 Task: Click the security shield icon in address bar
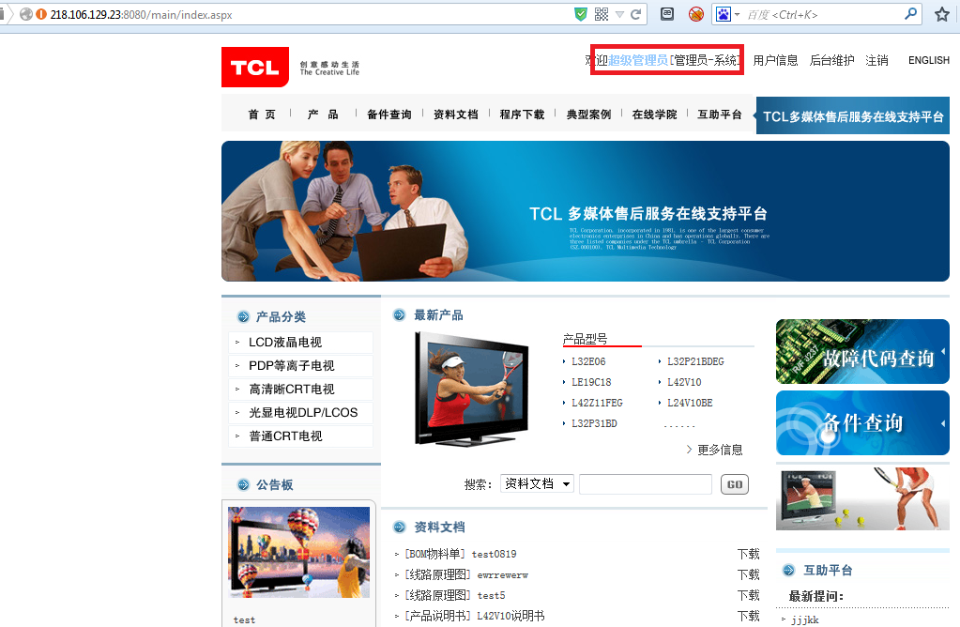(581, 14)
